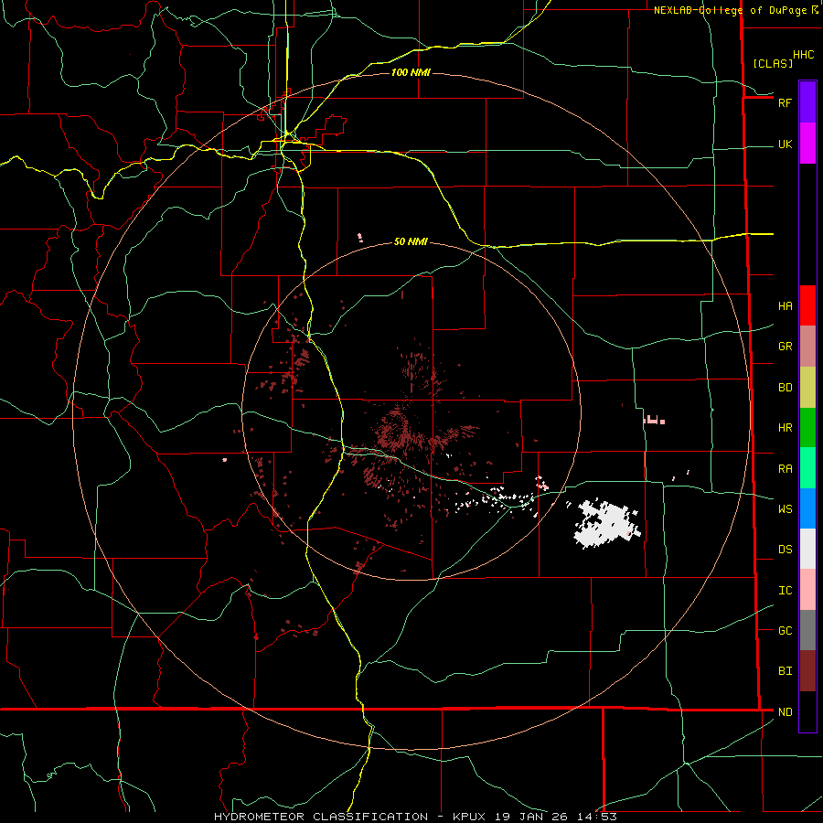
Task: Click the pink ice crystal echo east of the 50 NMI ring
Action: [x=654, y=420]
